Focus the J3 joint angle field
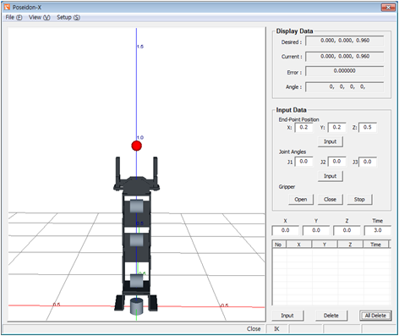This screenshot has height=336, width=399. pos(368,162)
